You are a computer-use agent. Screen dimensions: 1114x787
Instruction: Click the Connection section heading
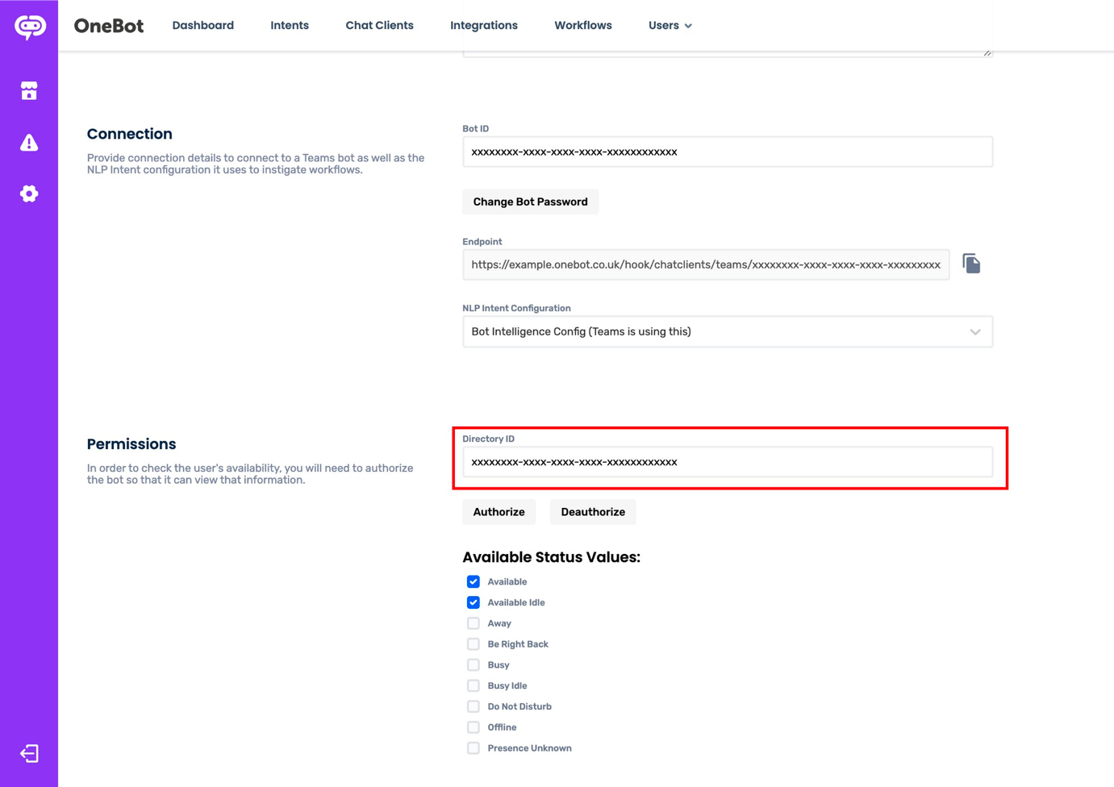(130, 134)
